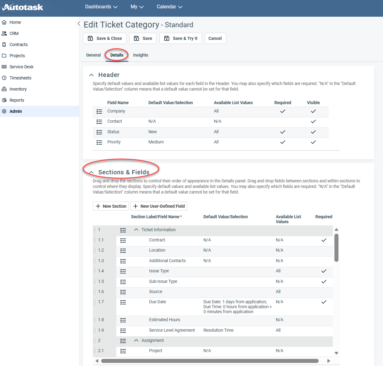Collapse the Ticket Information section
Screen dimensions: 383x366
click(x=136, y=230)
